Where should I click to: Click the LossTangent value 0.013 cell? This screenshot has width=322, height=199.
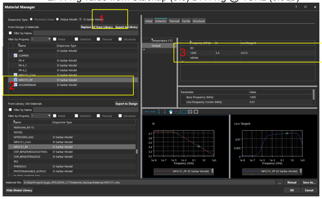277,53
